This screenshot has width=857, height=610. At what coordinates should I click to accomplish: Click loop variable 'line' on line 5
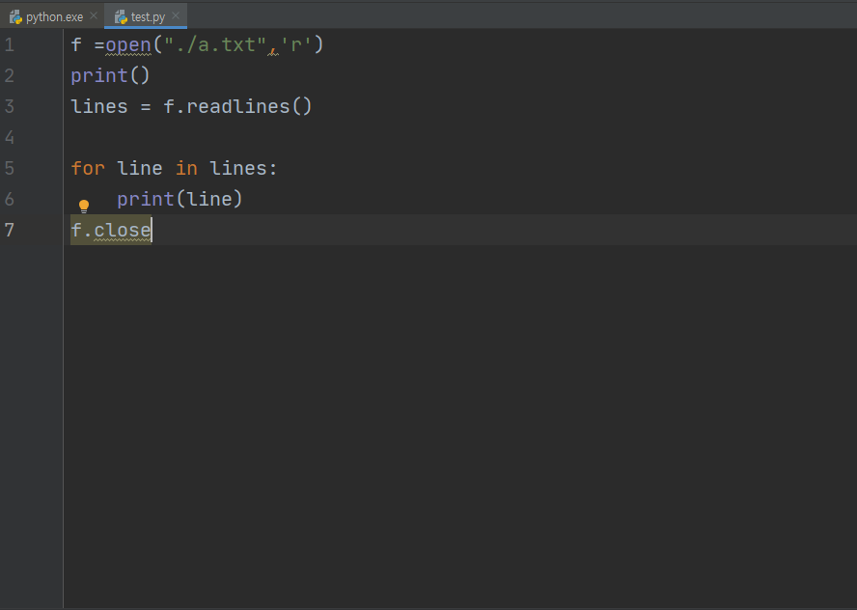[139, 168]
